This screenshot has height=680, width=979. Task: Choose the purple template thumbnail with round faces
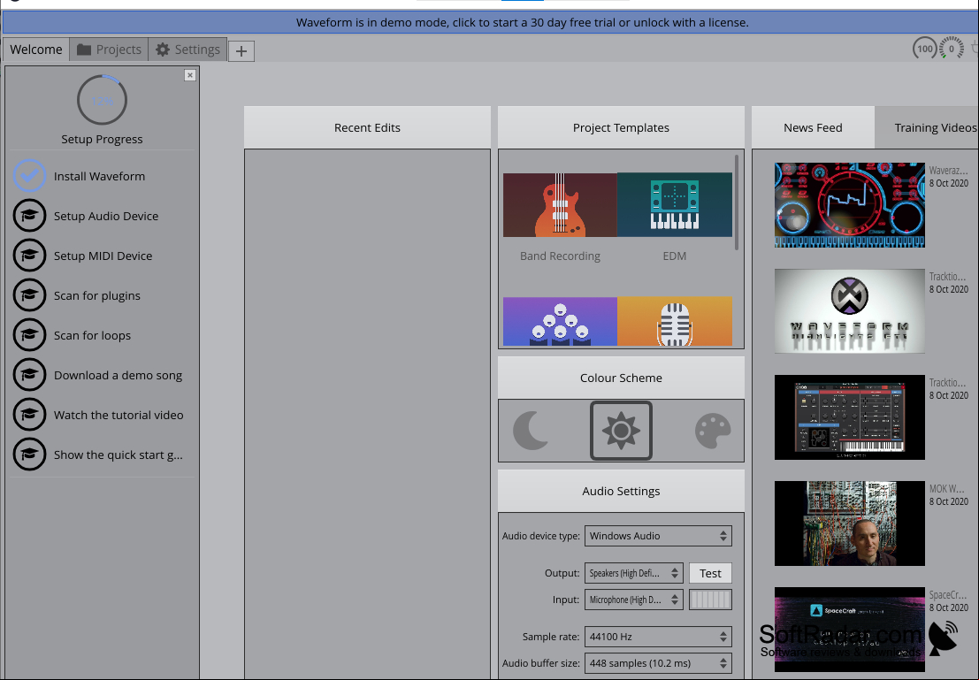point(560,322)
